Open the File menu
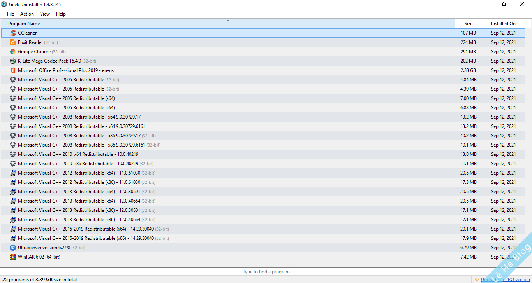This screenshot has width=532, height=283. point(10,14)
